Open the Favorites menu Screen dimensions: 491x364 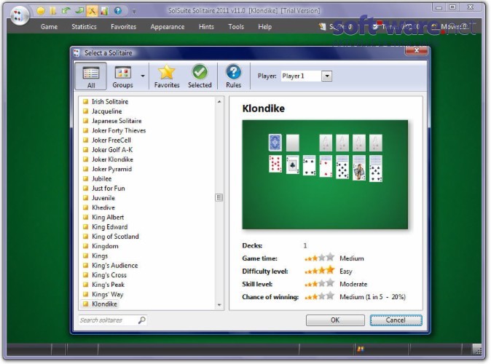[x=123, y=27]
